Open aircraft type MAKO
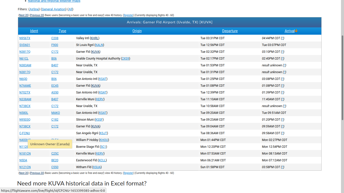 click(x=56, y=113)
